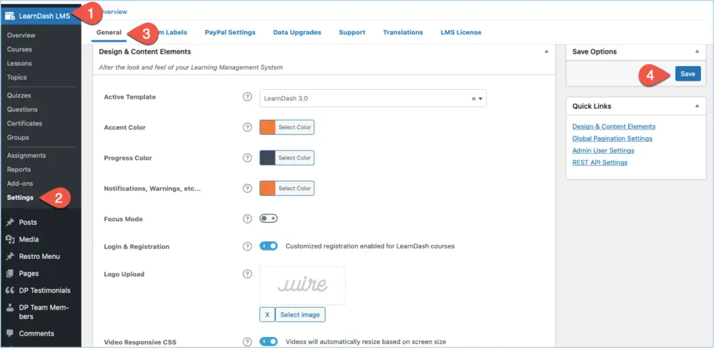Turn off the Video Responsive CSS toggle
This screenshot has width=714, height=348.
(x=268, y=341)
